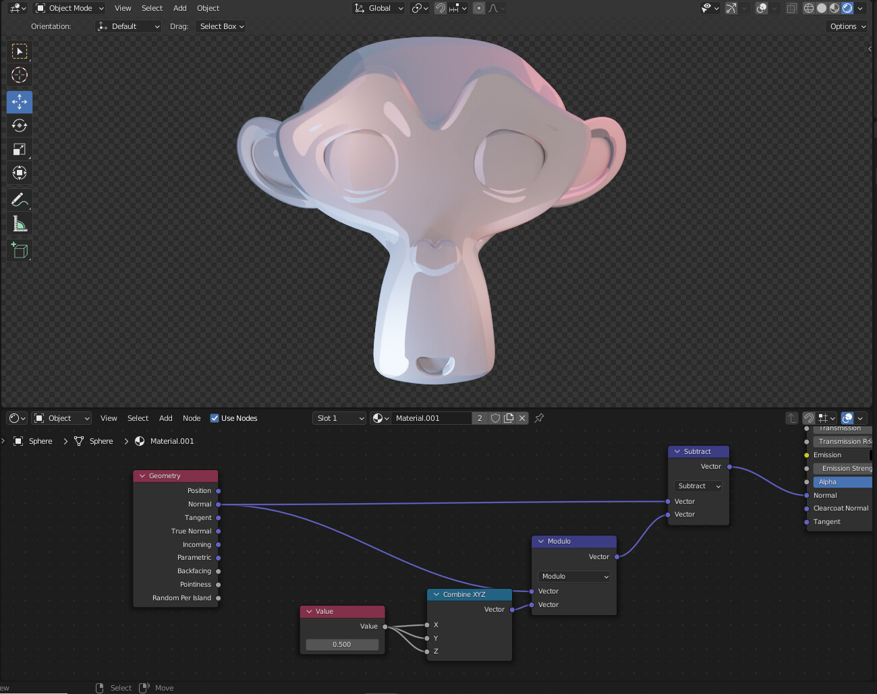Change the Subtract node operation dropdown

coord(698,486)
